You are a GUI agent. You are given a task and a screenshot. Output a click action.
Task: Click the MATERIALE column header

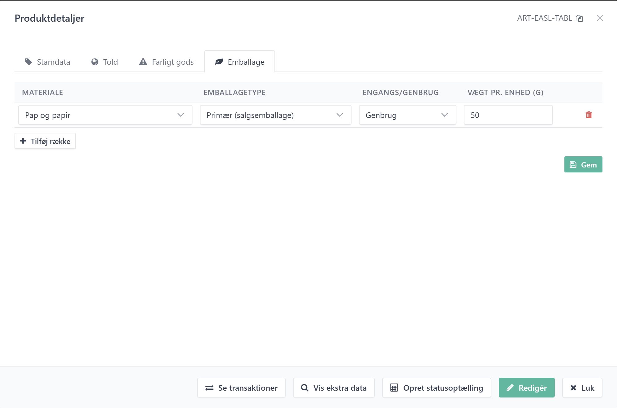pos(43,93)
